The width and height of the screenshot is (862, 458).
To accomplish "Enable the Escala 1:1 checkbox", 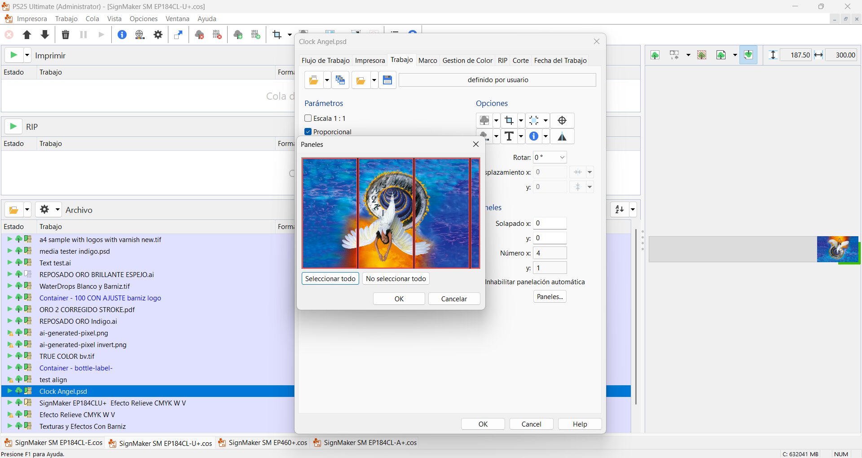I will [308, 118].
